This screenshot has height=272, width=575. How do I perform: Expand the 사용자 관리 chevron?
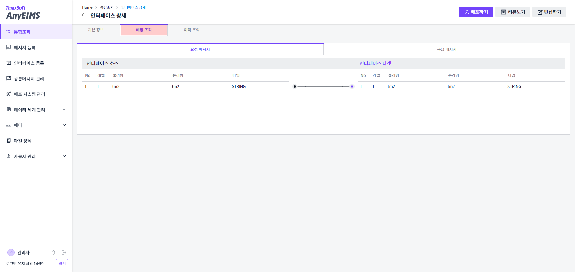(x=64, y=156)
